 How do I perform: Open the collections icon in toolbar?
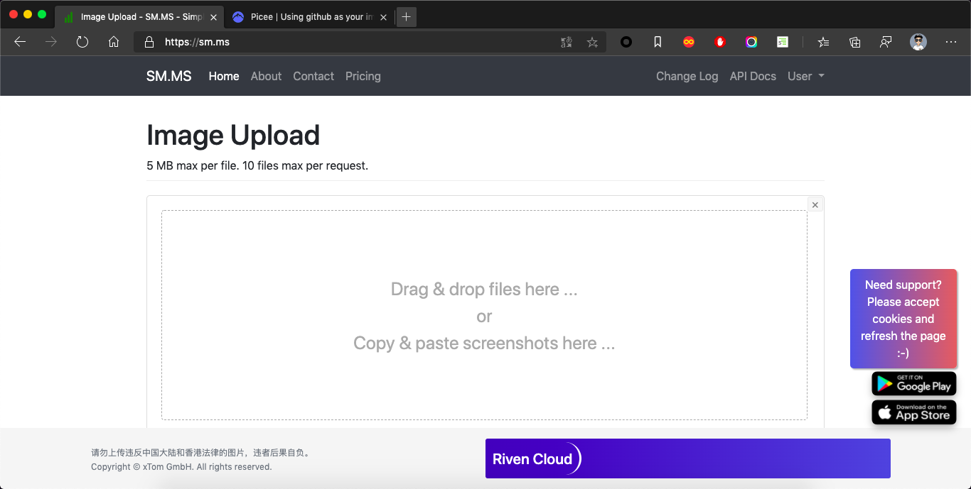(855, 42)
